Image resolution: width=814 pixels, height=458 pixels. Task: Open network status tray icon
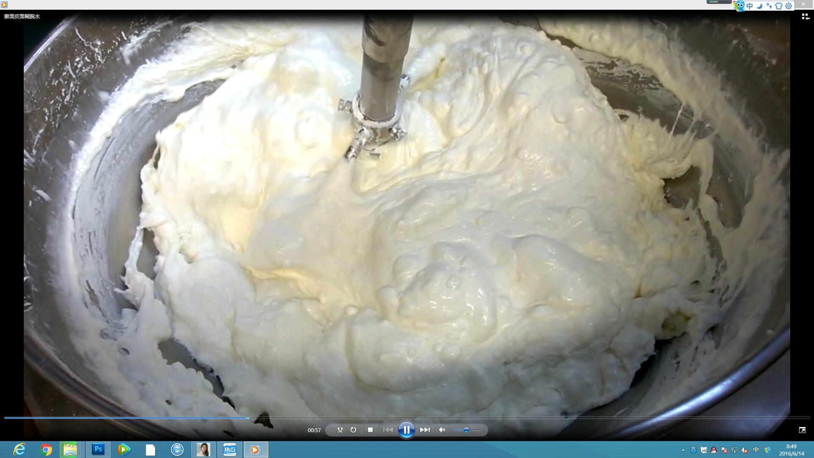point(734,450)
